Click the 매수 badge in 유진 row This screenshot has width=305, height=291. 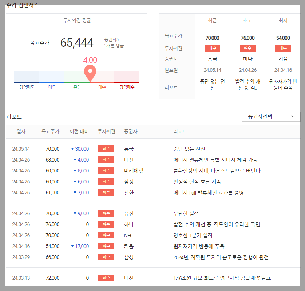point(106,213)
